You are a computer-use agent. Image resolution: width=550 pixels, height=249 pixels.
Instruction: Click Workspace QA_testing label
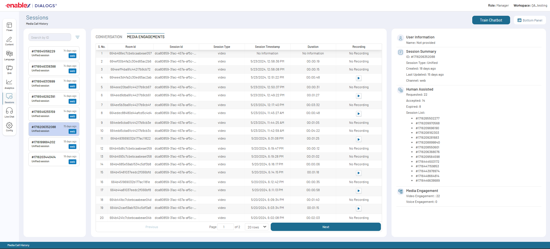[x=530, y=5]
